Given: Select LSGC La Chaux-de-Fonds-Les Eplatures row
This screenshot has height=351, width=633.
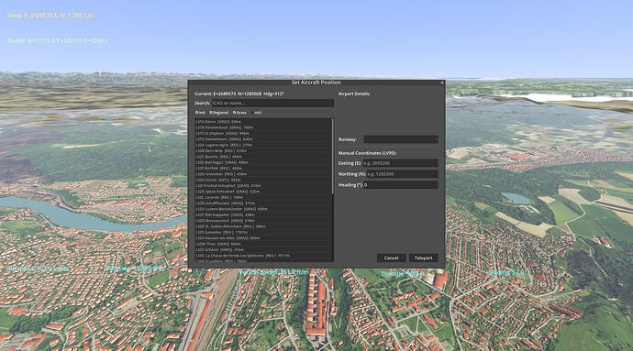Looking at the screenshot, I should click(x=263, y=256).
